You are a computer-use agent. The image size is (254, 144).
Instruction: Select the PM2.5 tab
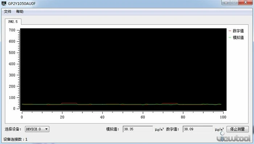[x=13, y=22]
